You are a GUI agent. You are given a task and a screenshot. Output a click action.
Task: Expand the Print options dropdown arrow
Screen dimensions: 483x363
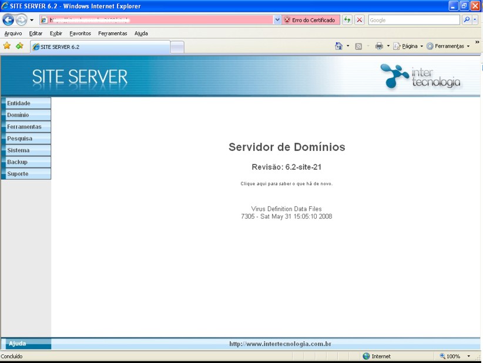(388, 46)
